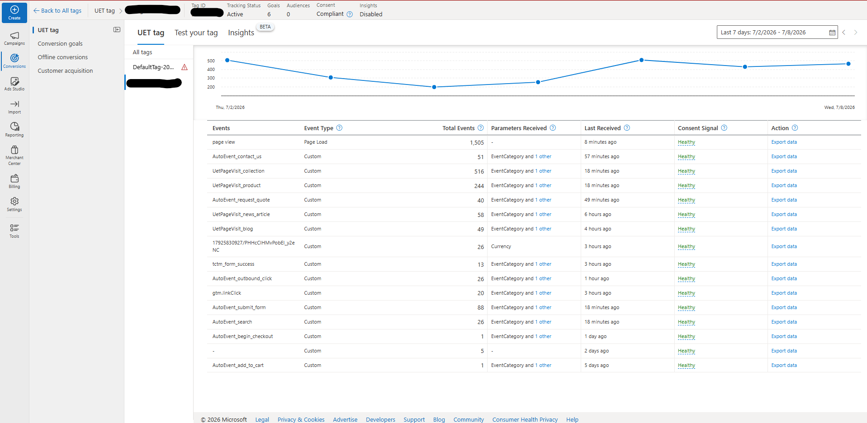Click the Create plus button
This screenshot has height=423, width=867.
point(14,12)
